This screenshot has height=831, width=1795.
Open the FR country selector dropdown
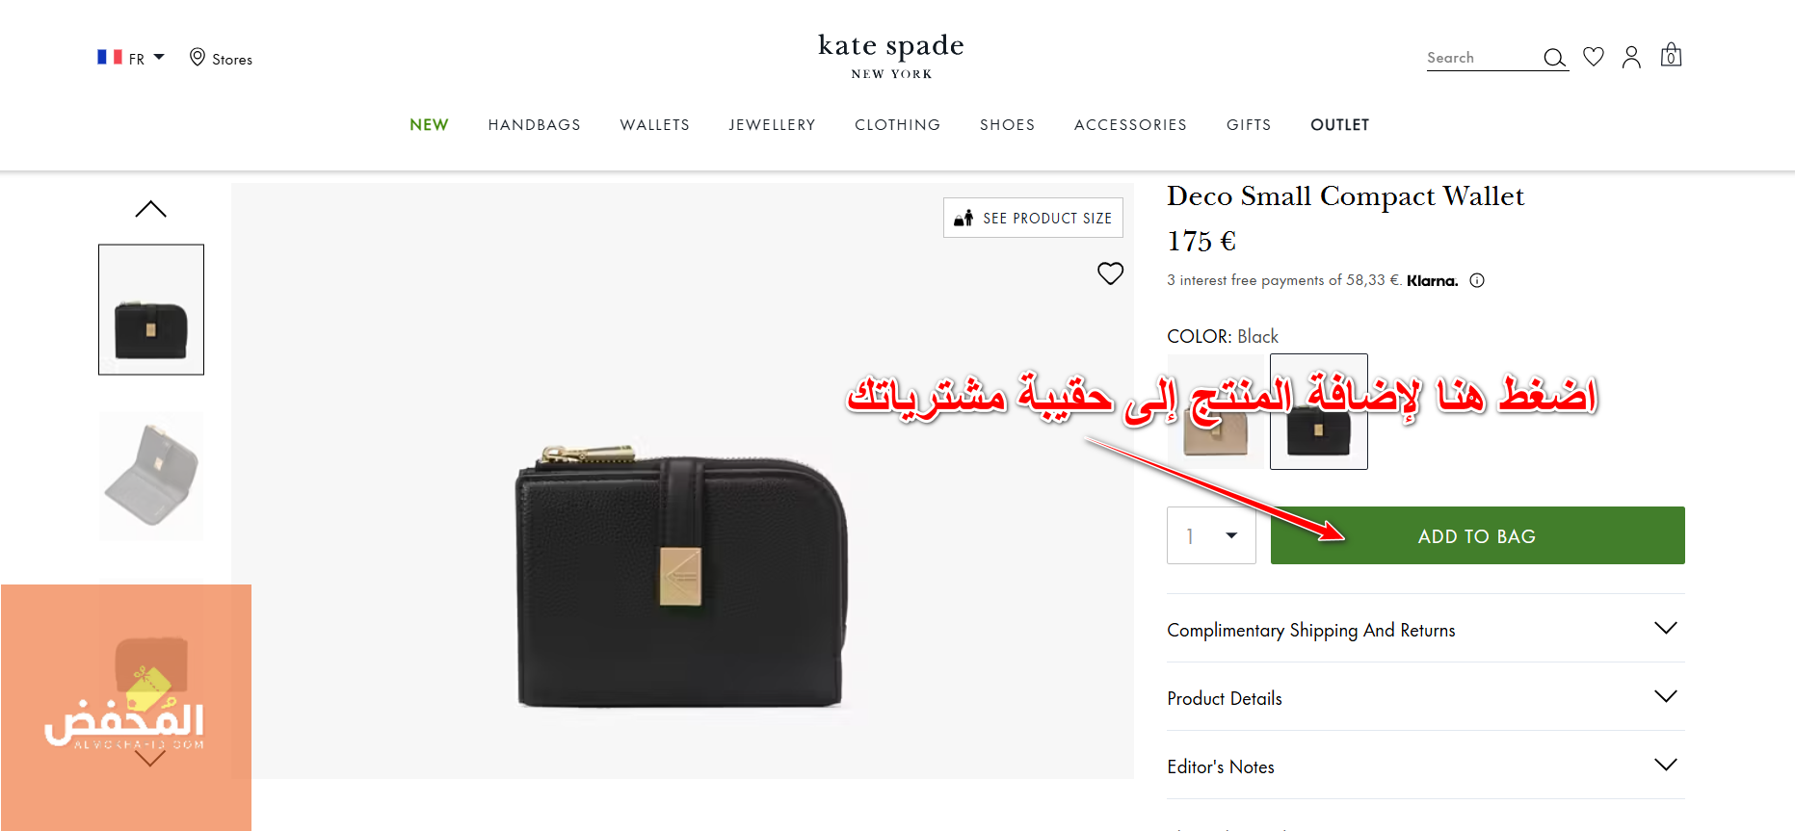click(x=131, y=58)
